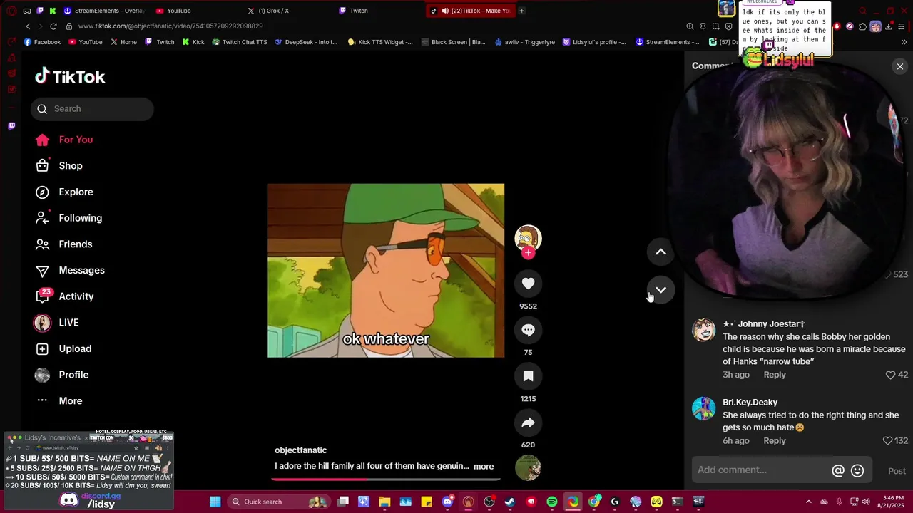Open the spinning sound disc thumbnail
Screen dimensions: 913x513
point(528,468)
